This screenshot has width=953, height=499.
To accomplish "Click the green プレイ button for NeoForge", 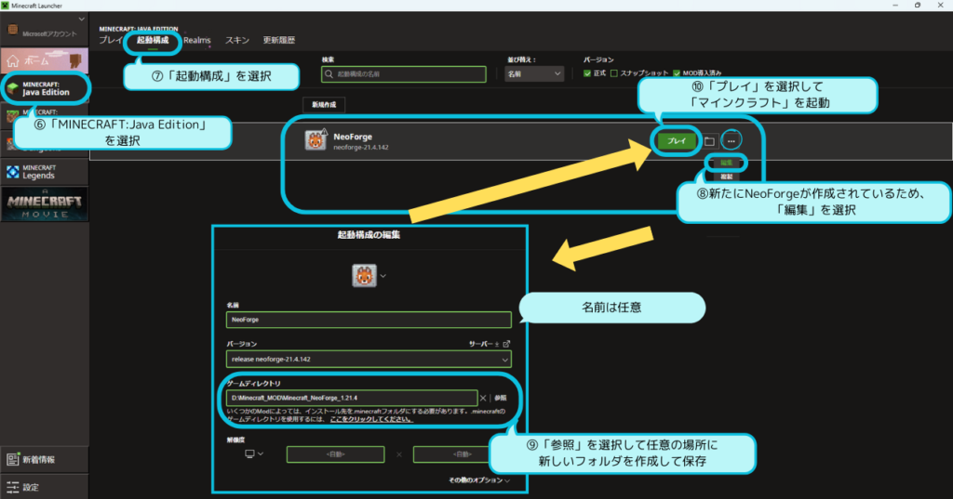I will click(x=677, y=141).
